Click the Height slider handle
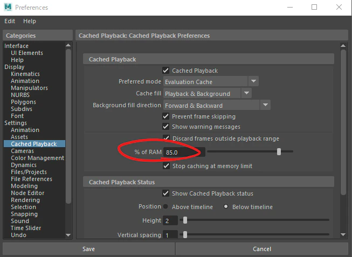 (x=185, y=220)
